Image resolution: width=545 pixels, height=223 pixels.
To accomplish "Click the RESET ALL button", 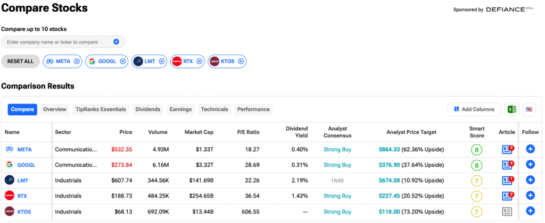I will pos(21,62).
